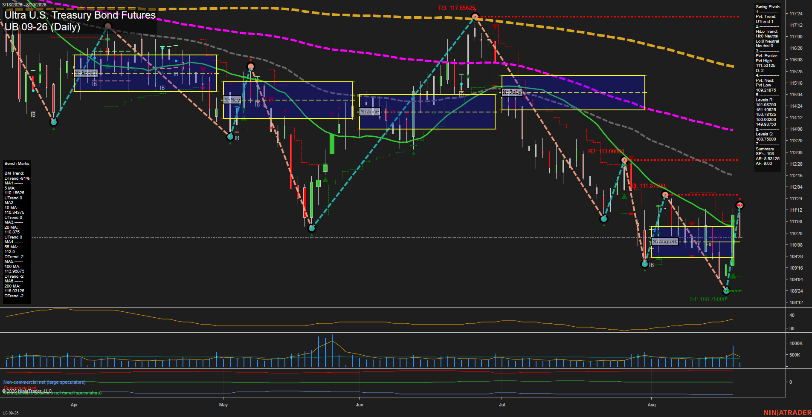Select the S1: 108.75000 support label
Viewport: 812px width, 417px height.
click(708, 299)
